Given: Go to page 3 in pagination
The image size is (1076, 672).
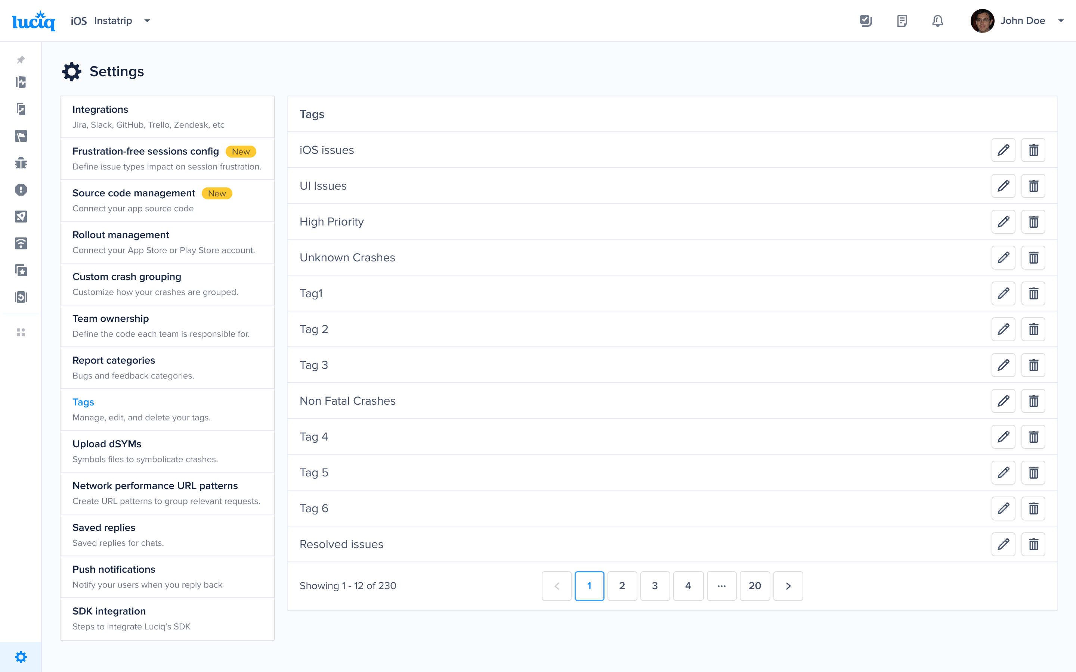Looking at the screenshot, I should (x=655, y=586).
